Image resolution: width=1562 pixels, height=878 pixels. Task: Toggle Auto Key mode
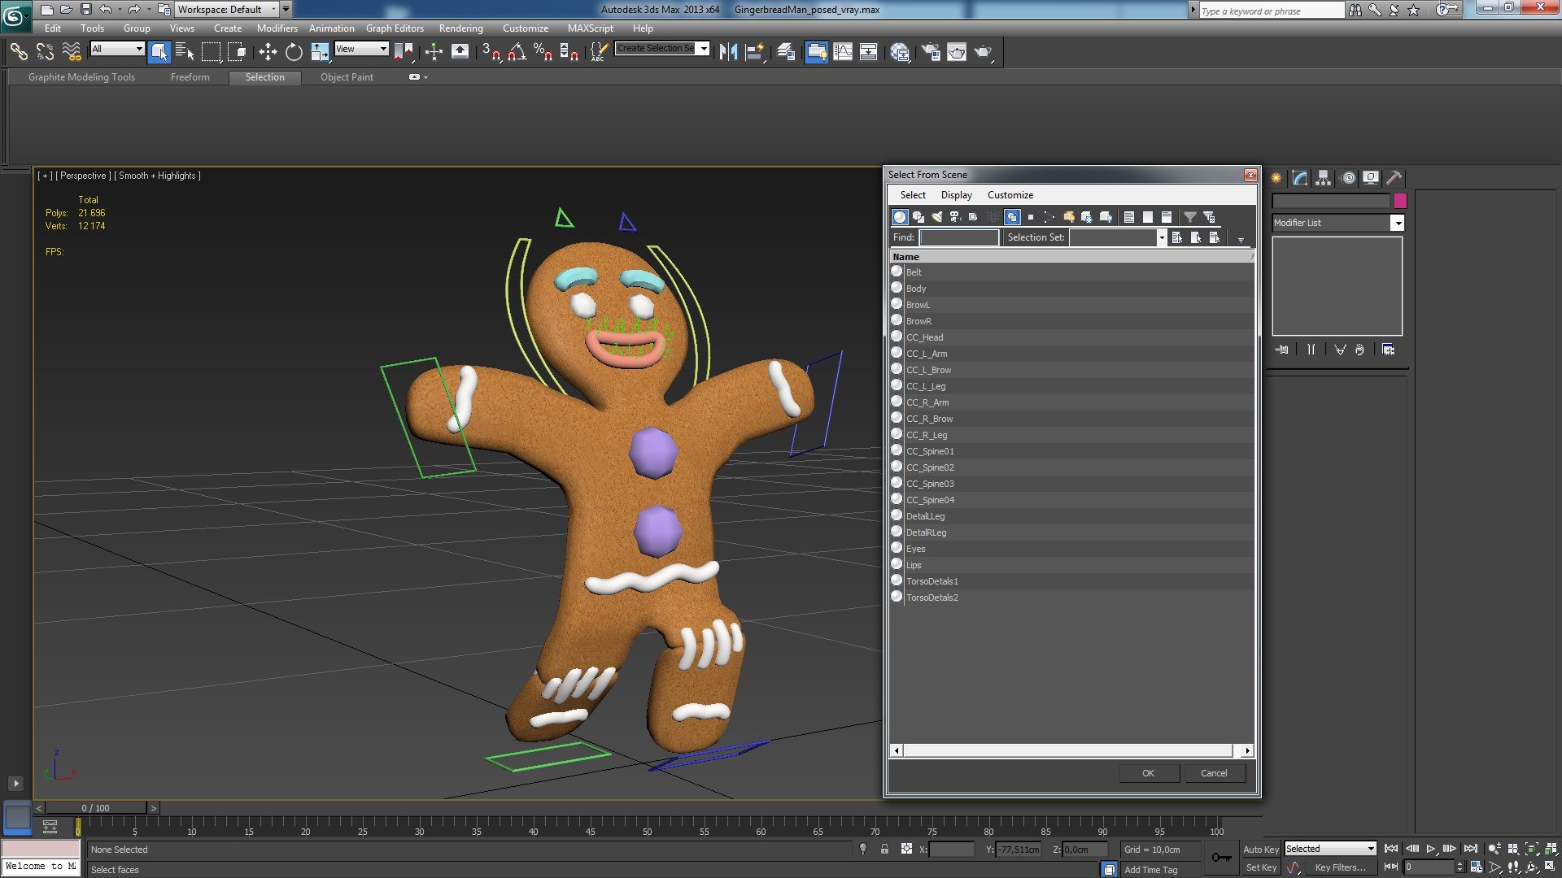(1261, 849)
